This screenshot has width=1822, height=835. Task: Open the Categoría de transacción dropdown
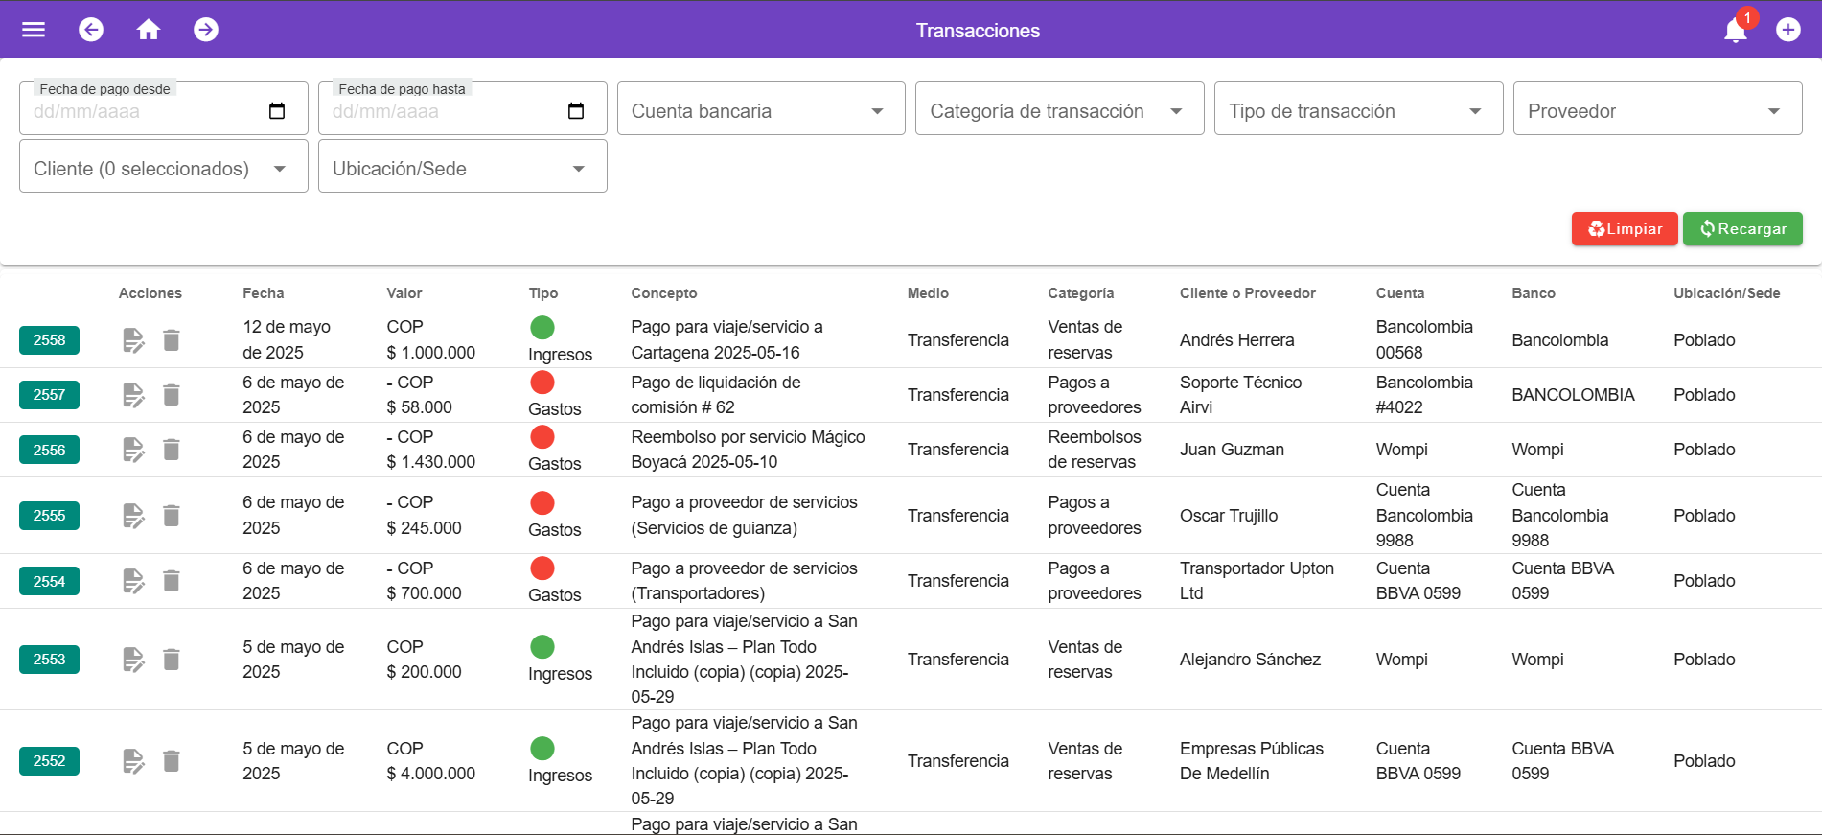click(1059, 111)
